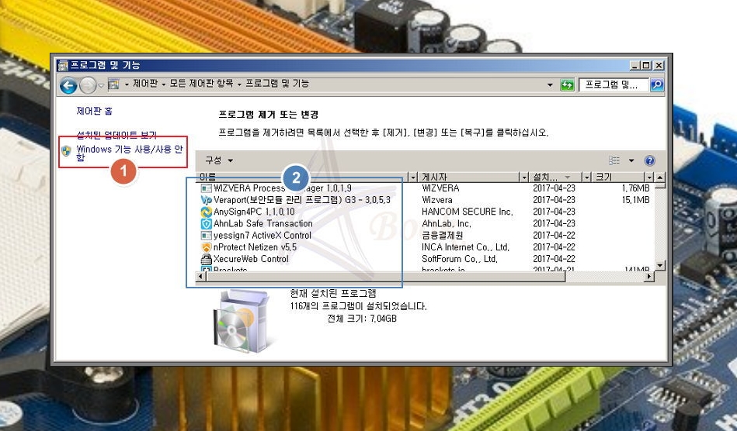Image resolution: width=737 pixels, height=431 pixels.
Task: Click publisher SoftForum Co., Ltd. cell
Action: coord(460,258)
